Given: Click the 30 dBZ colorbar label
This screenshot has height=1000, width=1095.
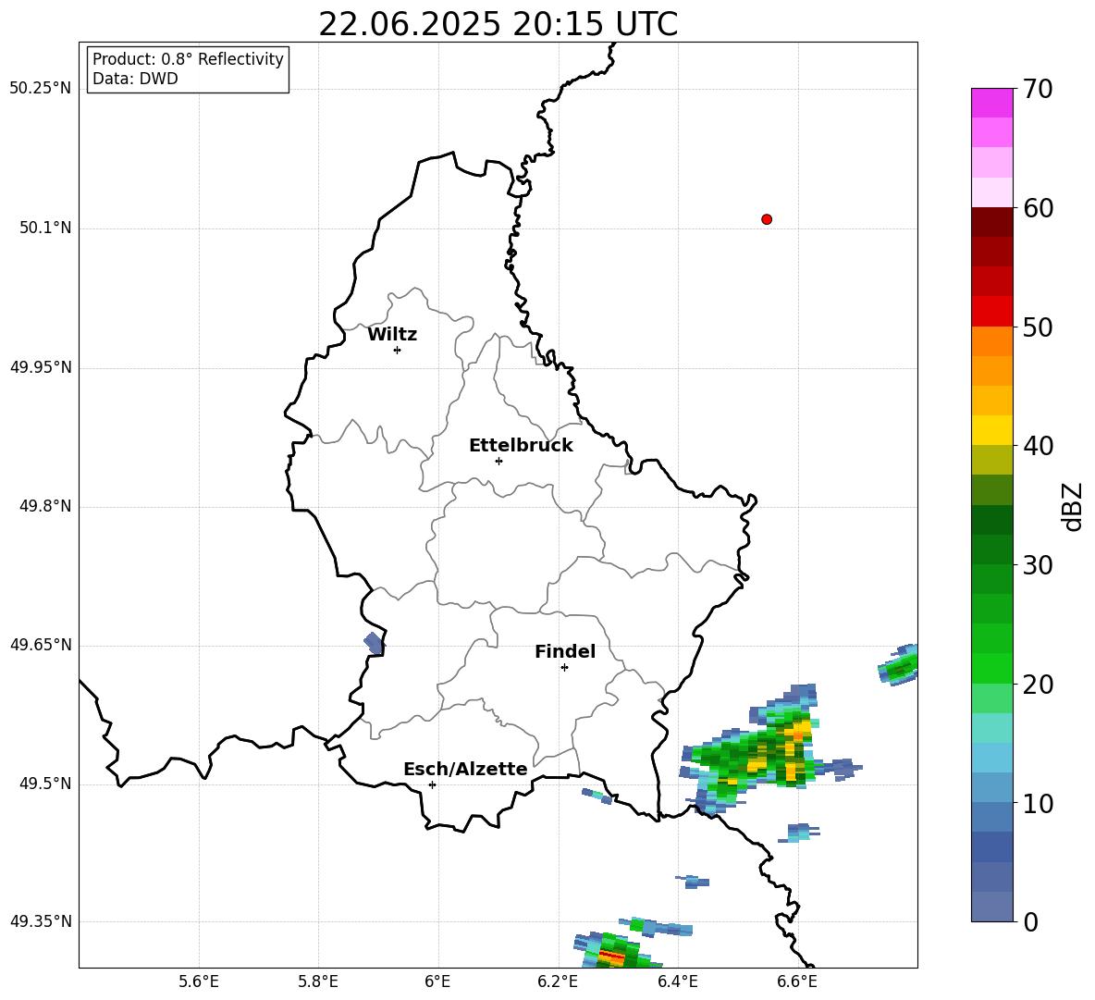Looking at the screenshot, I should [1038, 565].
